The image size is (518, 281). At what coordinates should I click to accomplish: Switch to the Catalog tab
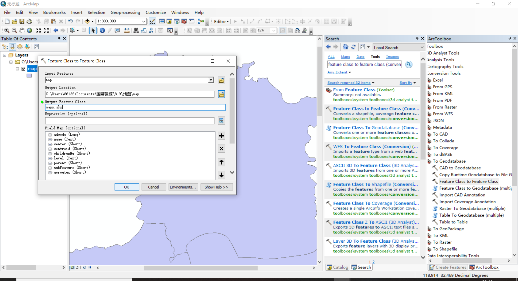pos(338,267)
